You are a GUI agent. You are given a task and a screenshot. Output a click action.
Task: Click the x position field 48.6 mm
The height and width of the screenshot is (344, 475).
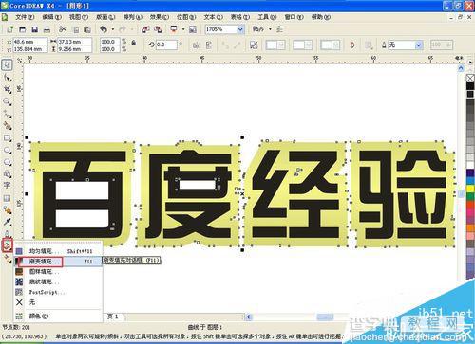[30, 42]
